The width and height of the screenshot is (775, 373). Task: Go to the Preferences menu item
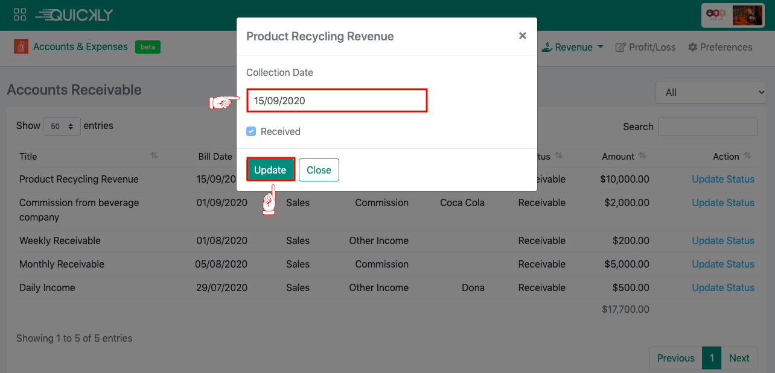click(x=720, y=47)
